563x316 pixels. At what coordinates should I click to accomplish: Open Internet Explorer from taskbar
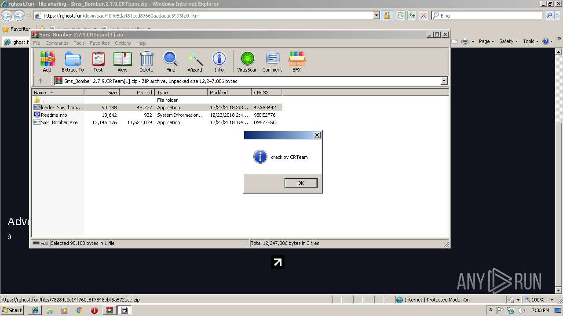(35, 310)
